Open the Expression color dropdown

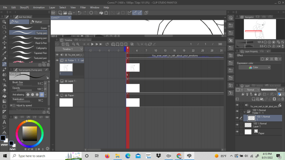(x=254, y=67)
